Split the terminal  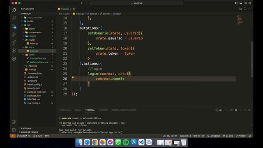(x=232, y=110)
